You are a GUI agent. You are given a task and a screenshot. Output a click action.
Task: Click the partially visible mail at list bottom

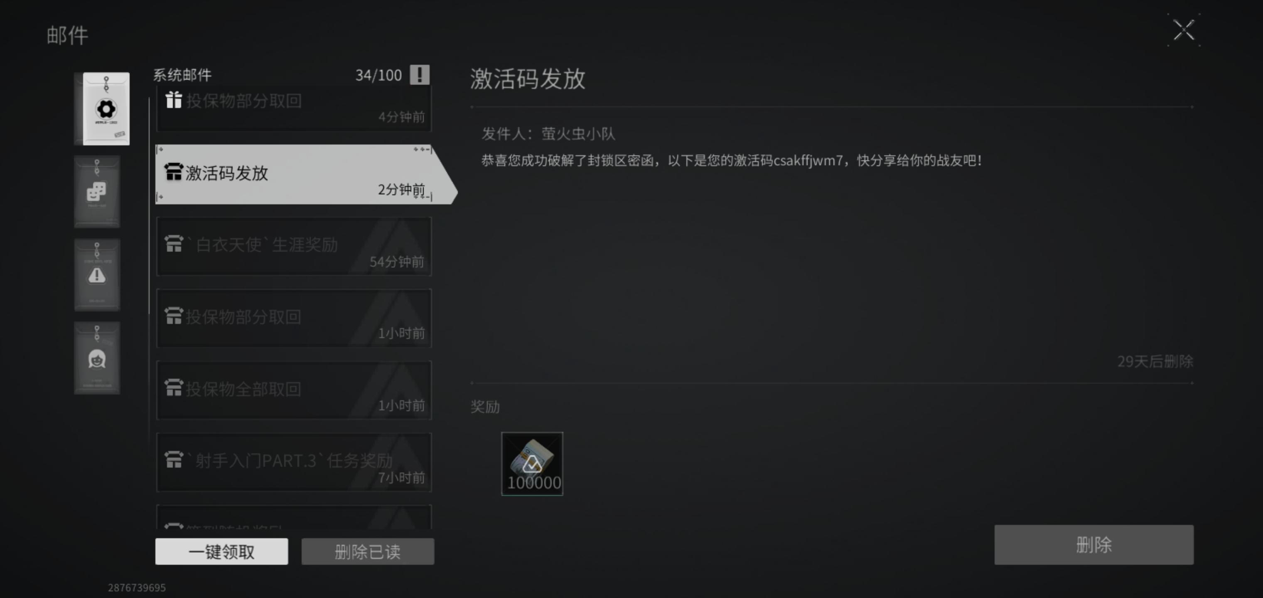[x=294, y=517]
